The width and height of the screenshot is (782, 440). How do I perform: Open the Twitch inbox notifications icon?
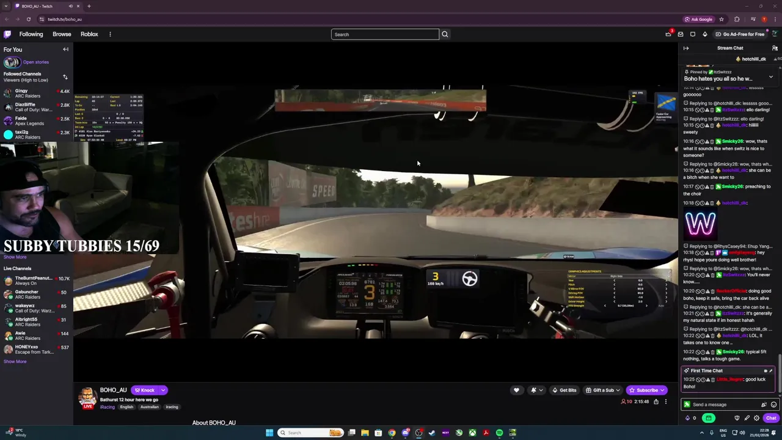(681, 34)
